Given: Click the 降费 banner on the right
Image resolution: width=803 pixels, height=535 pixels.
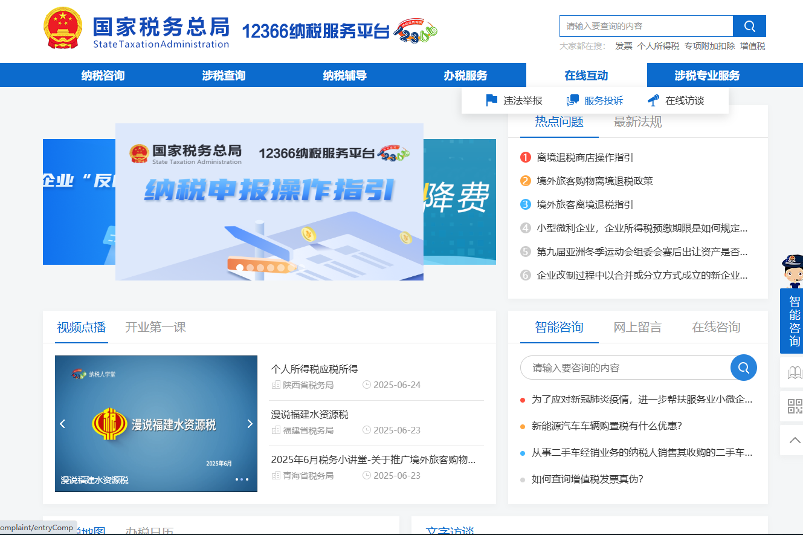Looking at the screenshot, I should click(460, 202).
